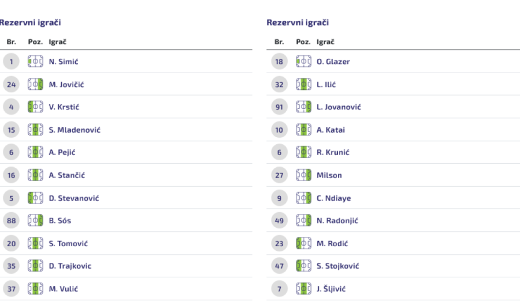Open player S. Mladenović profile
This screenshot has height=305, width=520.
click(x=75, y=130)
